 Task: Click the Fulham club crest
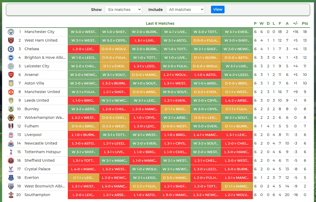pos(11,126)
